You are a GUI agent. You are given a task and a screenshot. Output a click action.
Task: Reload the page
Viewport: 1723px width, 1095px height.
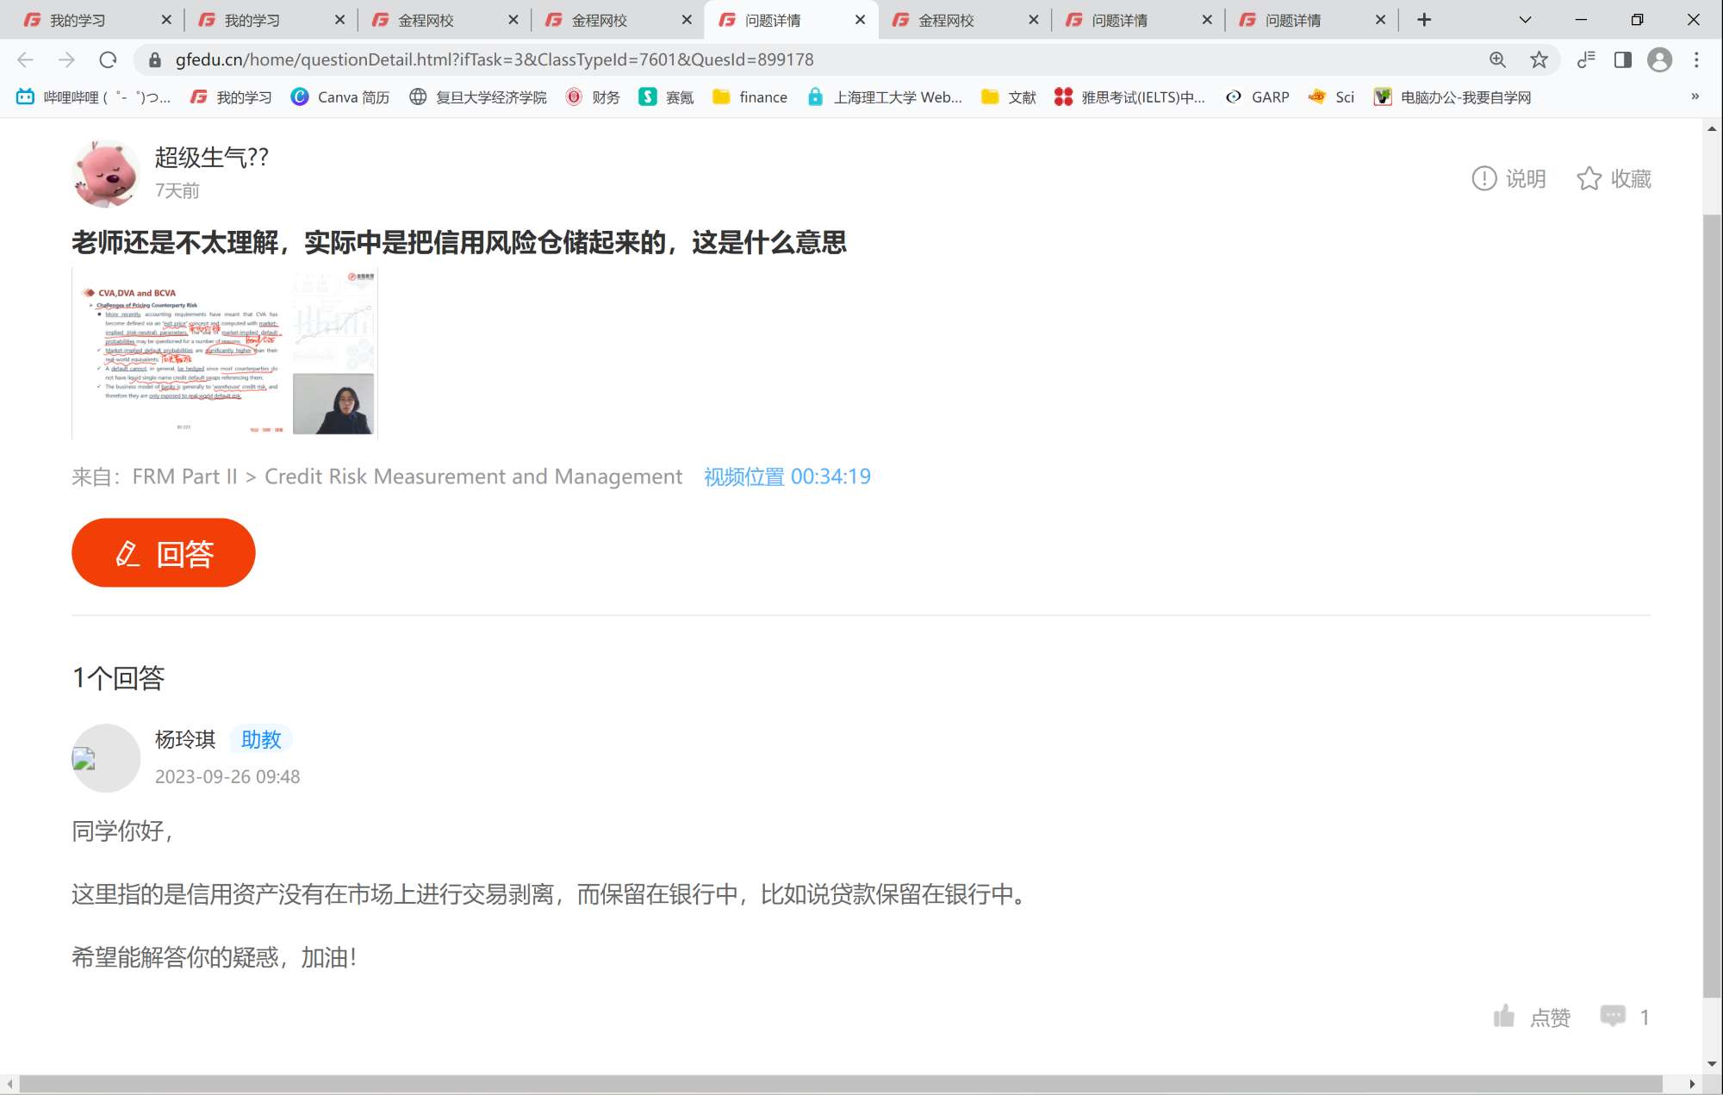point(108,59)
